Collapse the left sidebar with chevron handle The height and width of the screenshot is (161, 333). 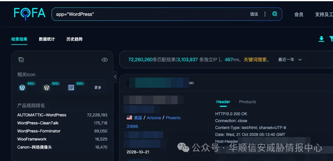click(115, 77)
